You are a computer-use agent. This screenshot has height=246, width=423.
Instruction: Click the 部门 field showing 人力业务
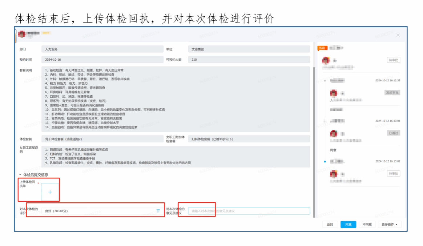tap(102, 49)
